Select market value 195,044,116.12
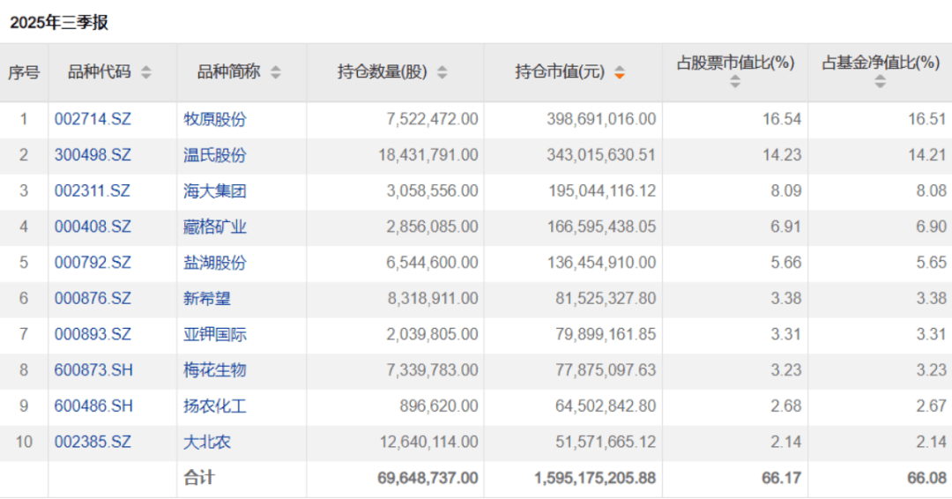This screenshot has width=952, height=499. (x=602, y=190)
